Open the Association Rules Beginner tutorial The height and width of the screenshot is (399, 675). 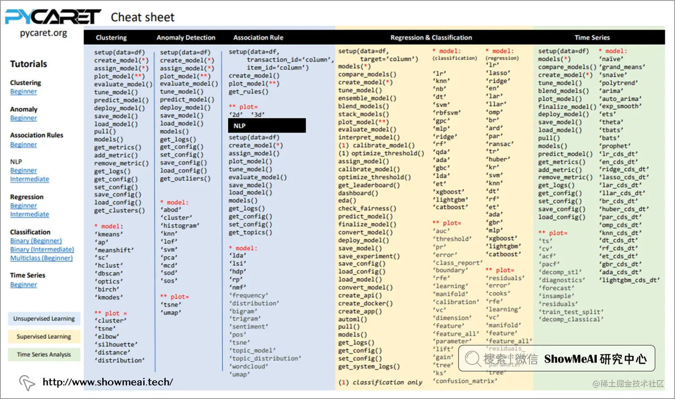(x=23, y=144)
